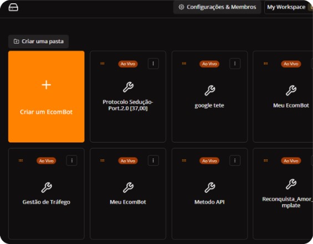Open Configurações & Membros settings

click(217, 7)
